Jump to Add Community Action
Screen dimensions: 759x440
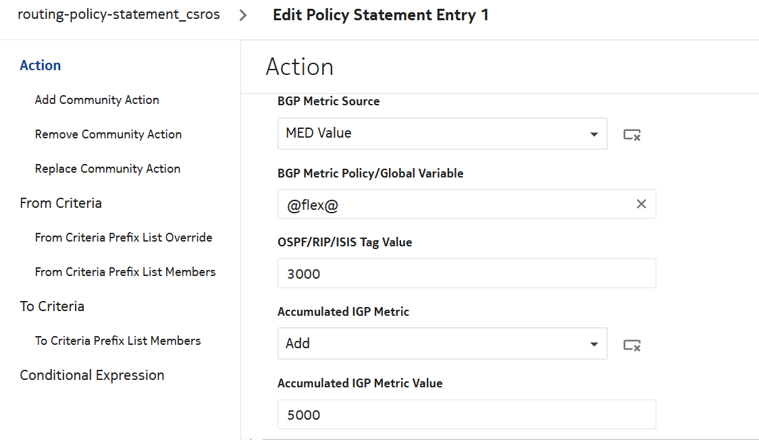(97, 100)
